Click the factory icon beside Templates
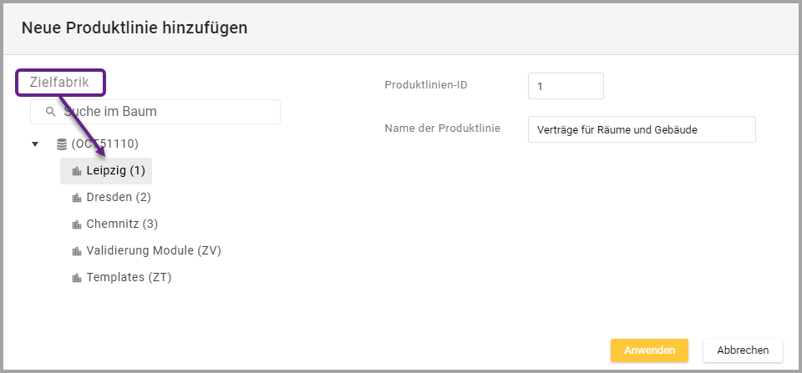 pos(77,278)
